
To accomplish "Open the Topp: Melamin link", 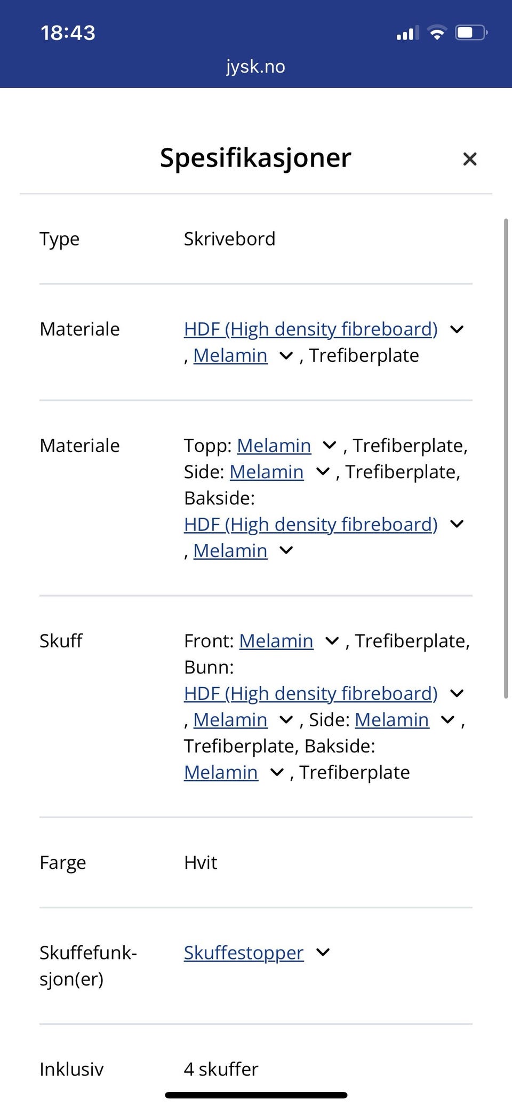I will [274, 446].
